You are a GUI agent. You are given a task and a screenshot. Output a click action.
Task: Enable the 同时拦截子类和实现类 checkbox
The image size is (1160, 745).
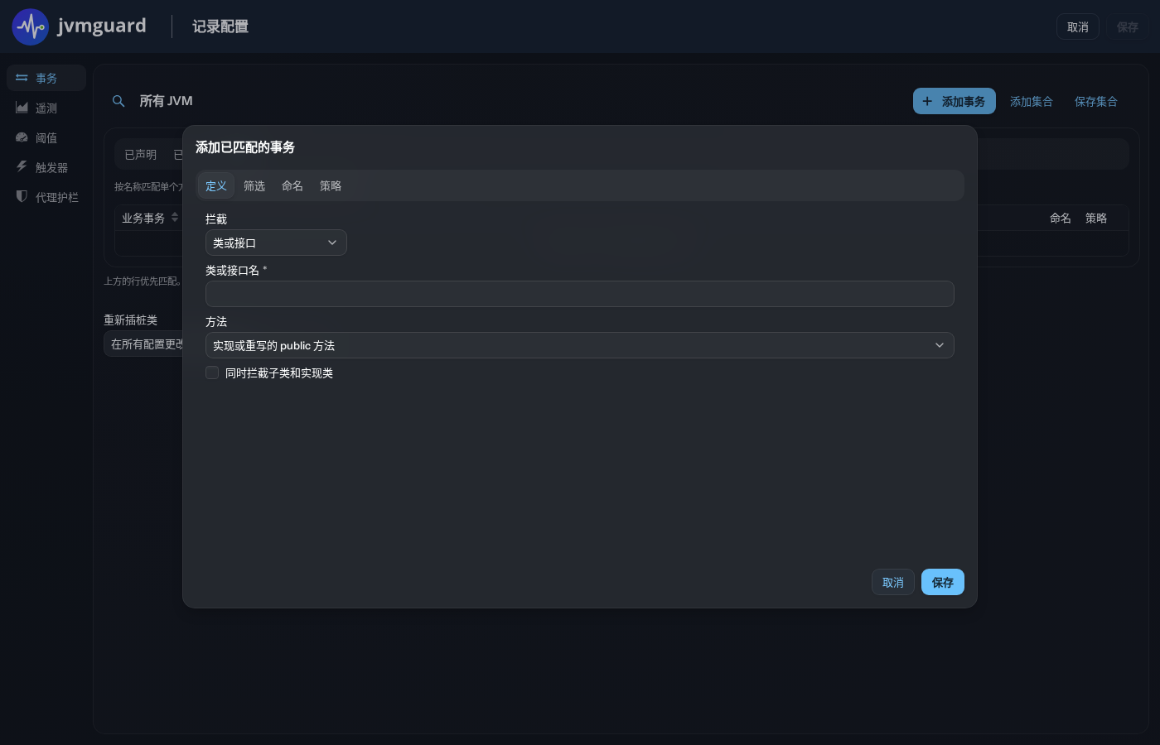[x=212, y=372]
